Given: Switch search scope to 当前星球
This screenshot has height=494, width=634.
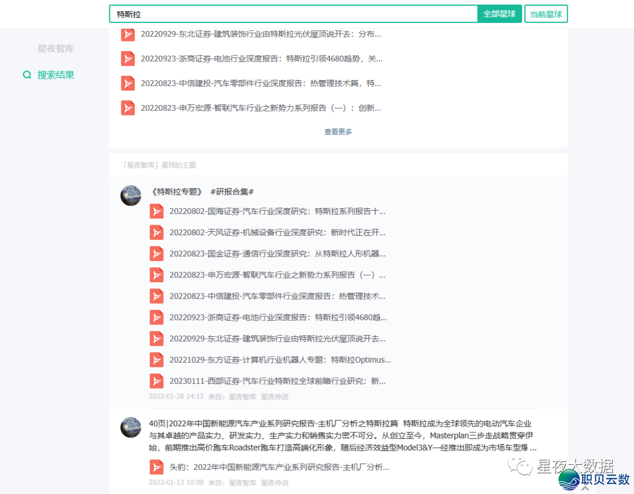Looking at the screenshot, I should 546,14.
